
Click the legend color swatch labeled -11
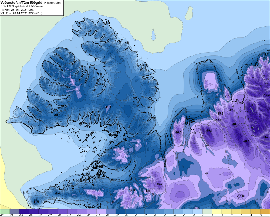111,211
